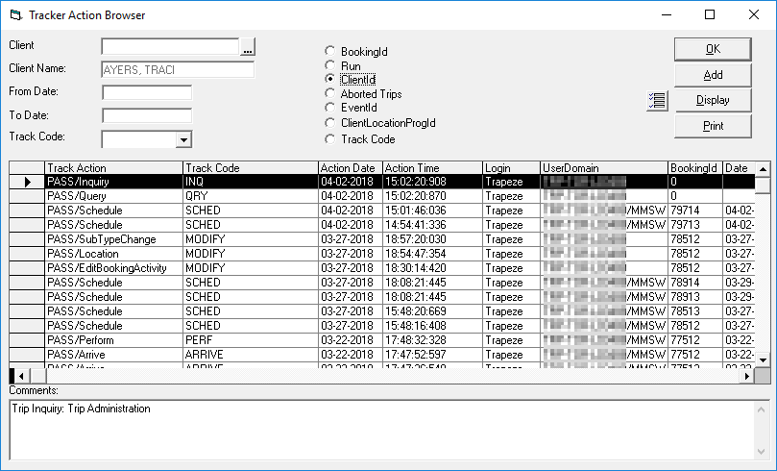The width and height of the screenshot is (777, 471).
Task: Click the Comments text area
Action: coord(381,430)
